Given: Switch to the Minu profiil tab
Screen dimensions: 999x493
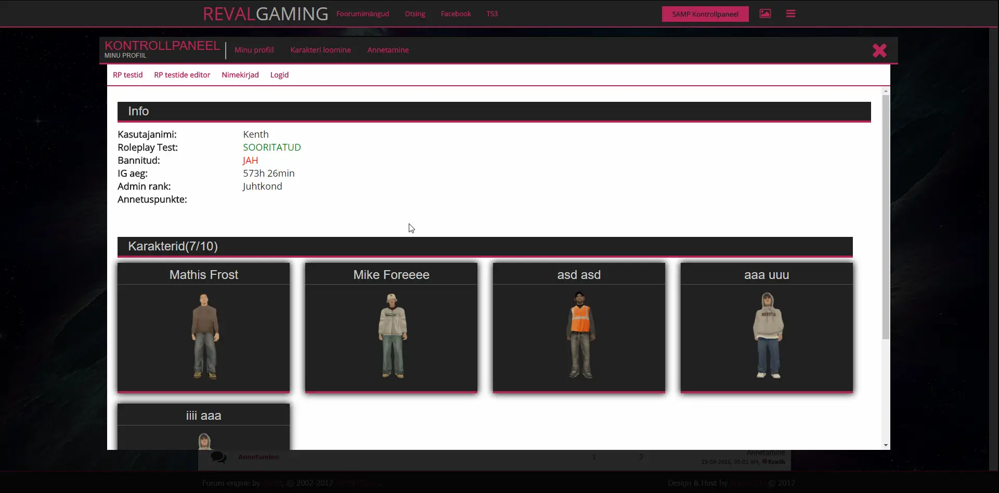Looking at the screenshot, I should coord(254,50).
